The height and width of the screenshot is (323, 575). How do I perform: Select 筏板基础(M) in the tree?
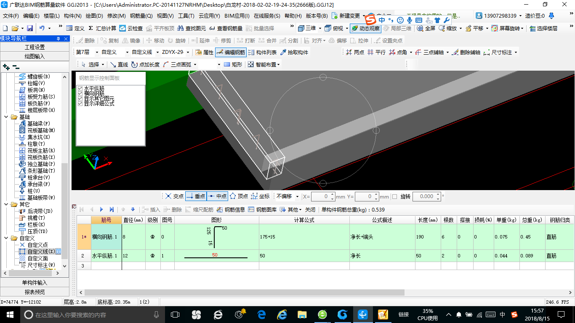click(37, 130)
